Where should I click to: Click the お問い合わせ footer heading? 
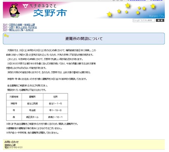pos(12,142)
